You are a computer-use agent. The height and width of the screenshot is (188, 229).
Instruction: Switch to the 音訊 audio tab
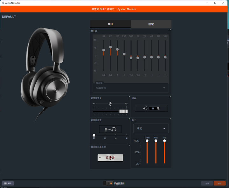pos(110,24)
